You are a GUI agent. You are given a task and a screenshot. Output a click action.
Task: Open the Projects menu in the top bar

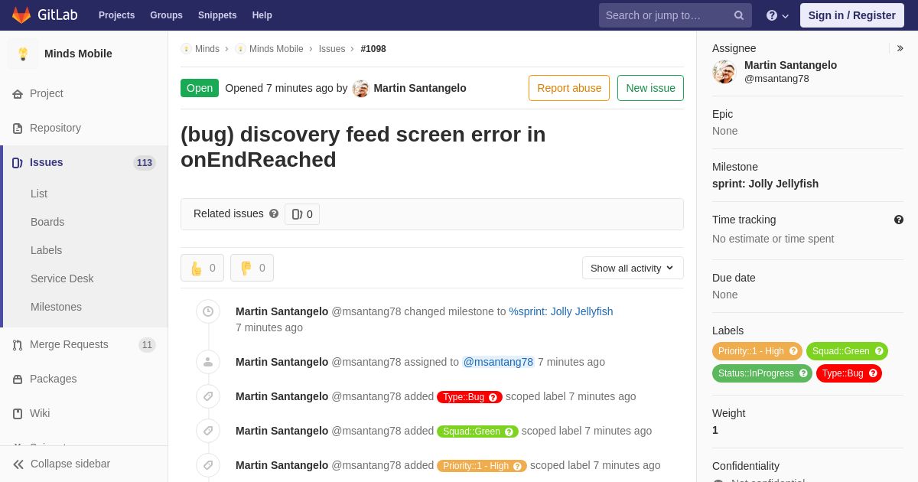click(x=116, y=15)
